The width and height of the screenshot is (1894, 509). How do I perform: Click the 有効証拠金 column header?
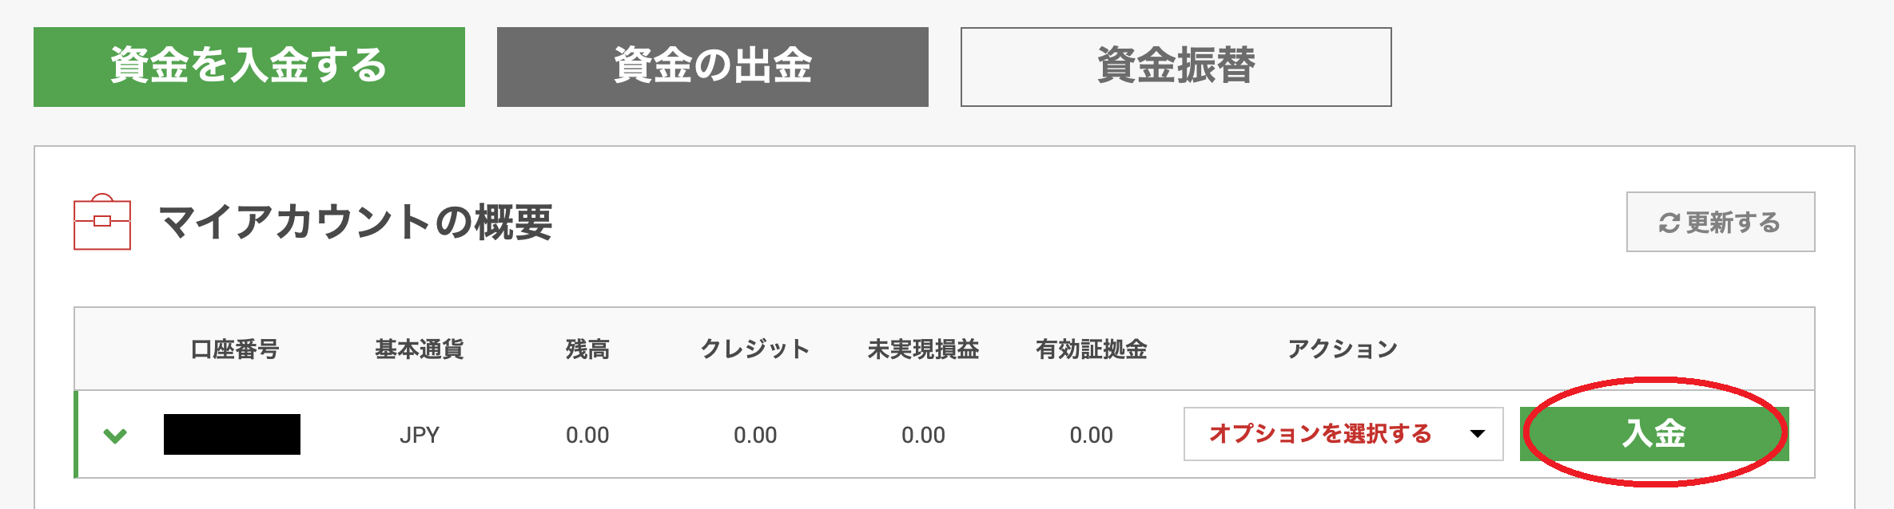pyautogui.click(x=1091, y=349)
